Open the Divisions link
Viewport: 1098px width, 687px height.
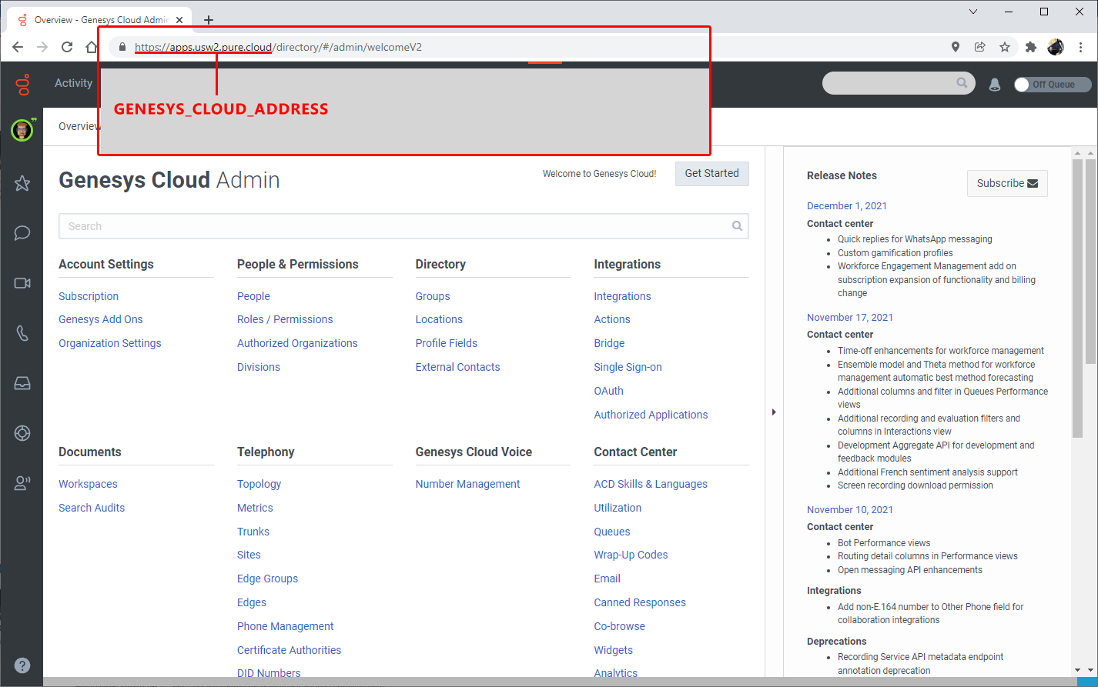(x=259, y=367)
